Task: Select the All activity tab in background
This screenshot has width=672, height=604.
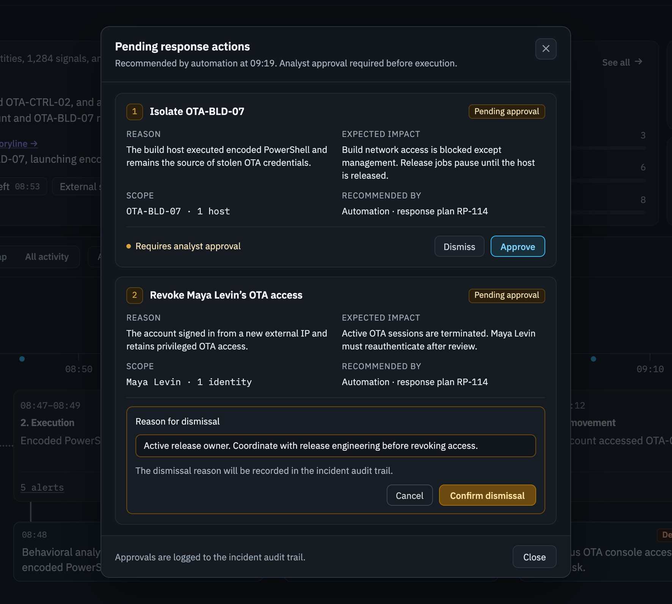Action: pos(47,257)
